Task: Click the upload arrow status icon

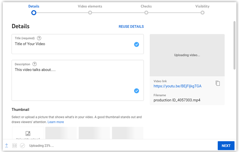Action: (x=7, y=145)
